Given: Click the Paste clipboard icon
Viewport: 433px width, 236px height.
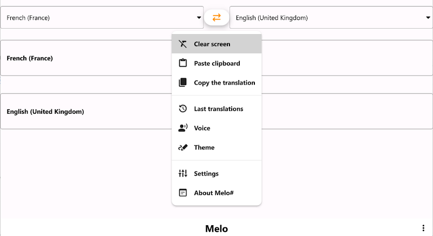Looking at the screenshot, I should [x=183, y=63].
